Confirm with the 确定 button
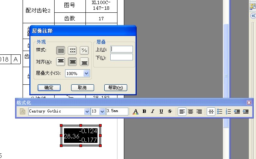The image size is (256, 159). click(x=49, y=88)
